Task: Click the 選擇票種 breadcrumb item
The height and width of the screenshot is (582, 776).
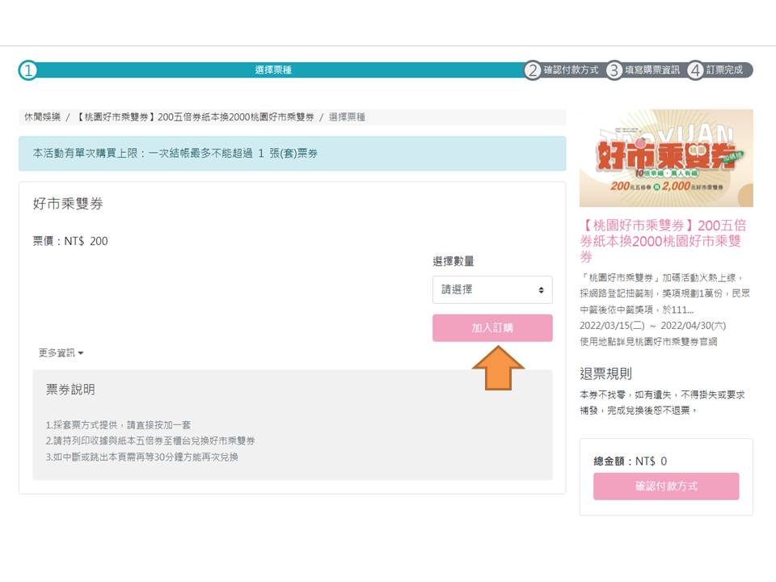Action: (347, 117)
